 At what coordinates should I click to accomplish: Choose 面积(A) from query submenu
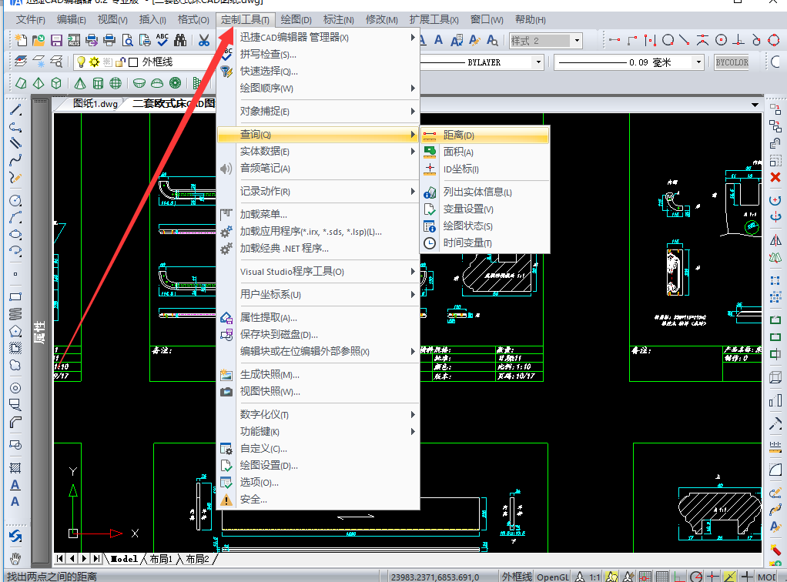(x=485, y=152)
